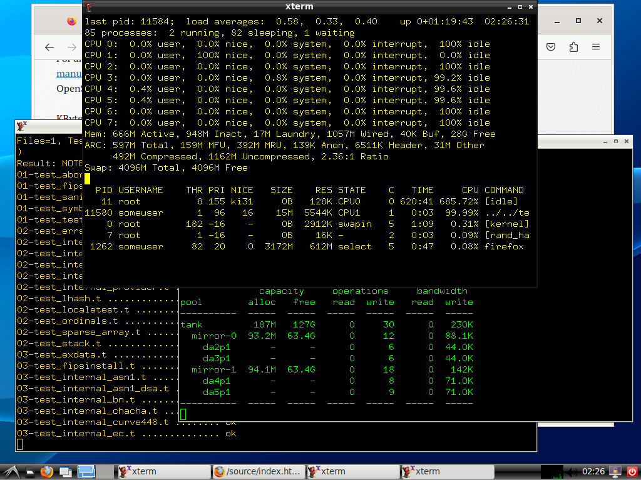Click the Save to Pocket icon

pyautogui.click(x=551, y=47)
